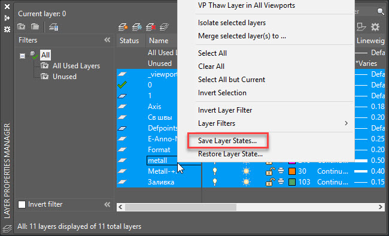Click New Layer VP Frozen icon
Image resolution: width=389 pixels, height=236 pixels.
point(137,27)
